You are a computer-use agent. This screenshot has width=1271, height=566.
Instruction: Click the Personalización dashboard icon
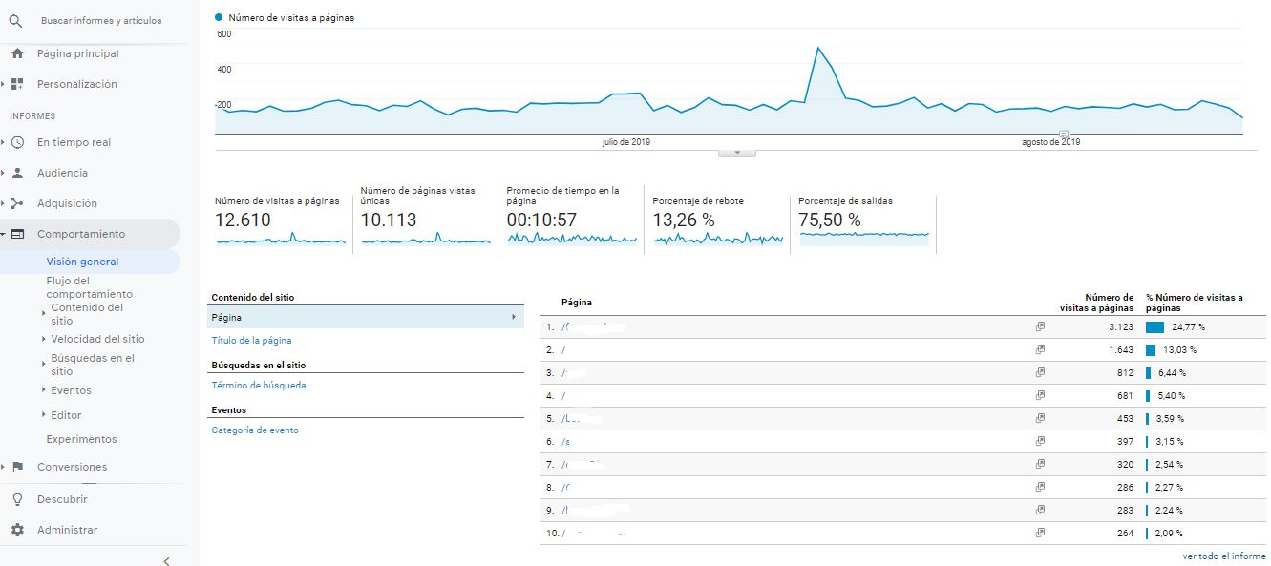coord(17,84)
